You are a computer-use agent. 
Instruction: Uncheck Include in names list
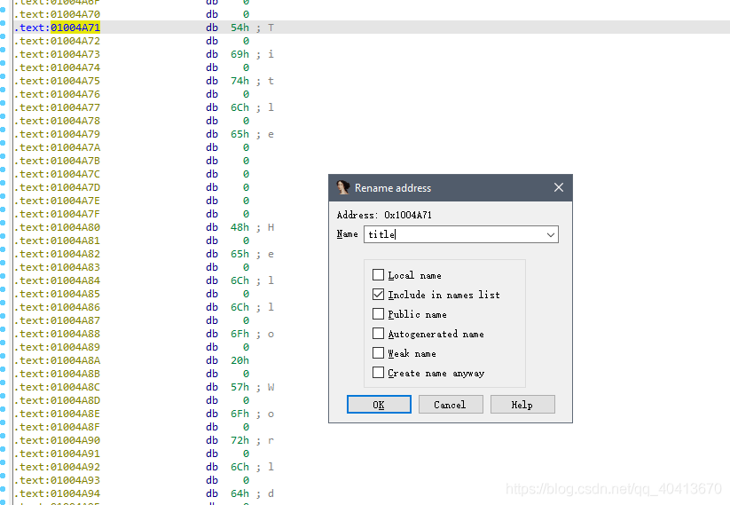pyautogui.click(x=379, y=295)
